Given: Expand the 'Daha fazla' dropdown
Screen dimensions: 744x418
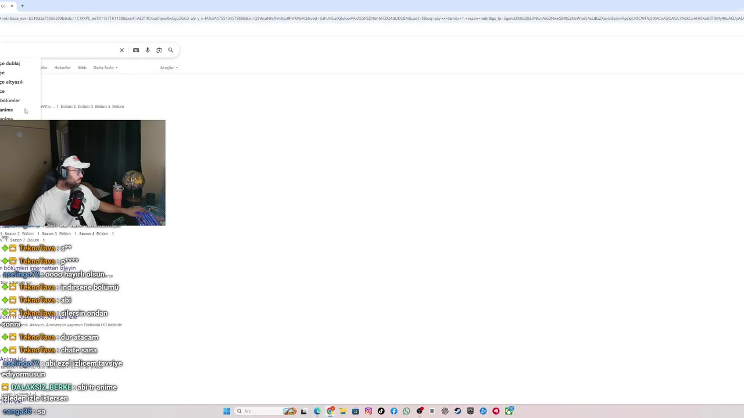Looking at the screenshot, I should click(105, 67).
